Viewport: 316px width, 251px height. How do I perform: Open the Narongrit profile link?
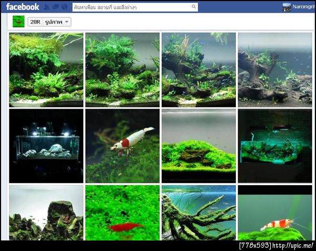tap(303, 7)
